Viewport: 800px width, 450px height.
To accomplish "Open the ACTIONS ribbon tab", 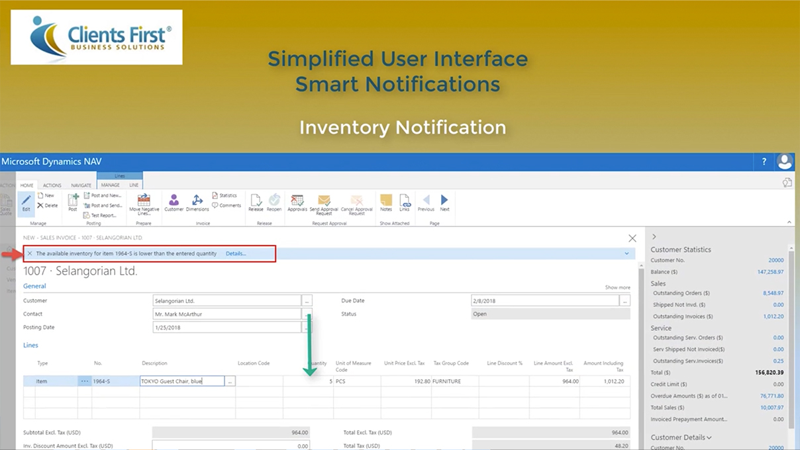I will coord(52,185).
